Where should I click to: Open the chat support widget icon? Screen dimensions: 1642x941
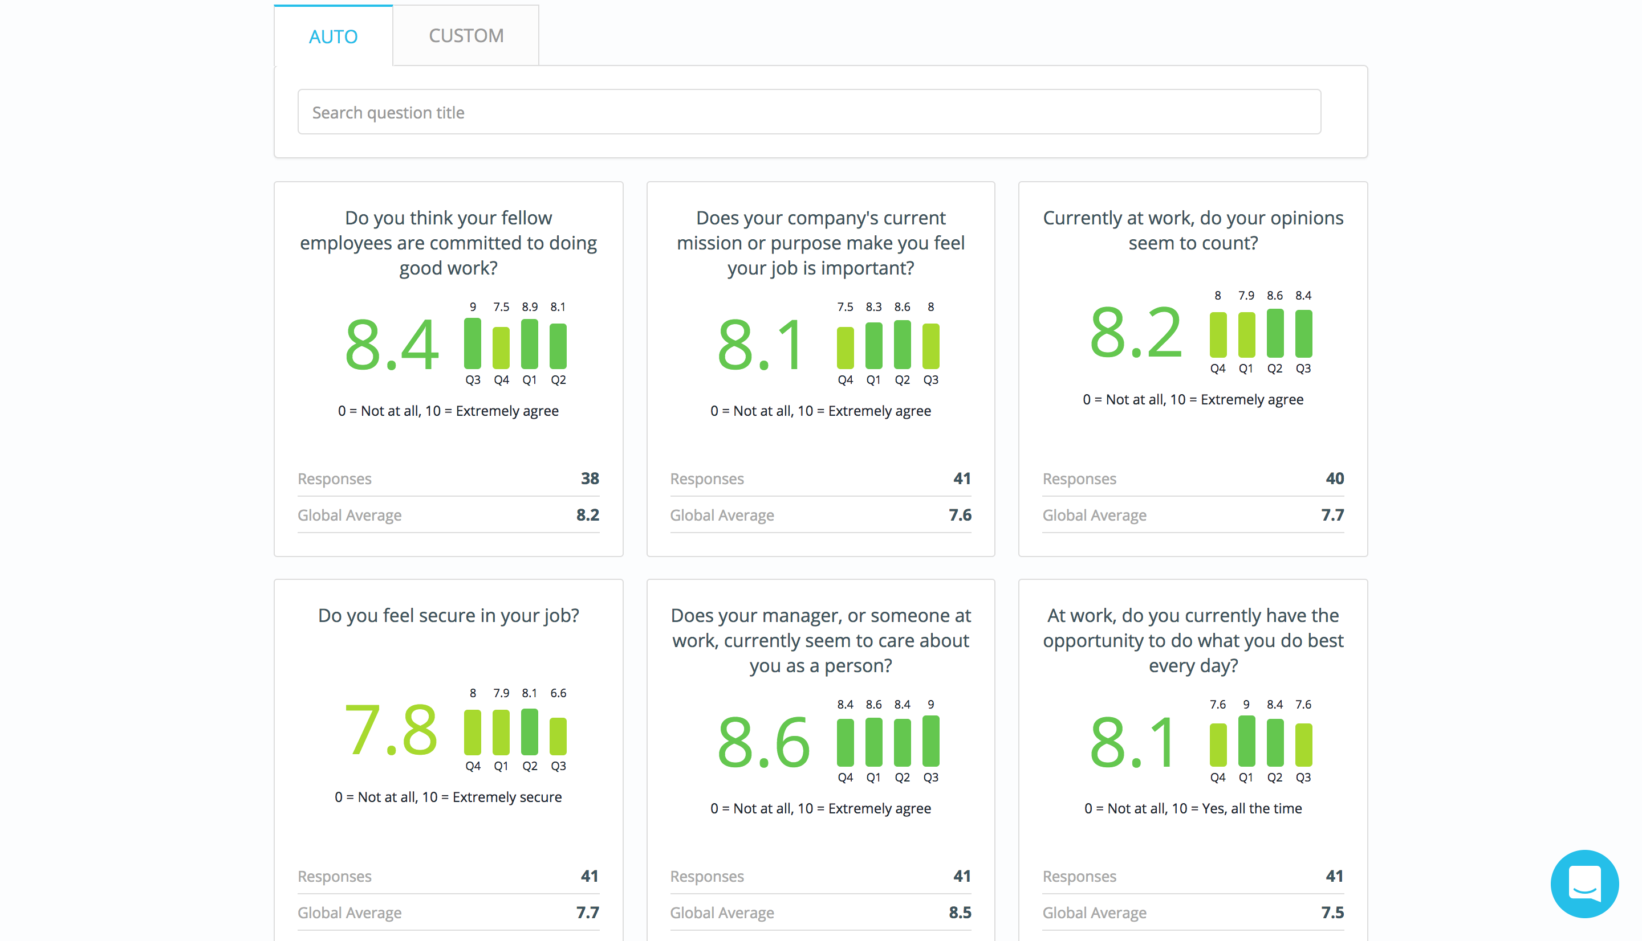[x=1584, y=883]
